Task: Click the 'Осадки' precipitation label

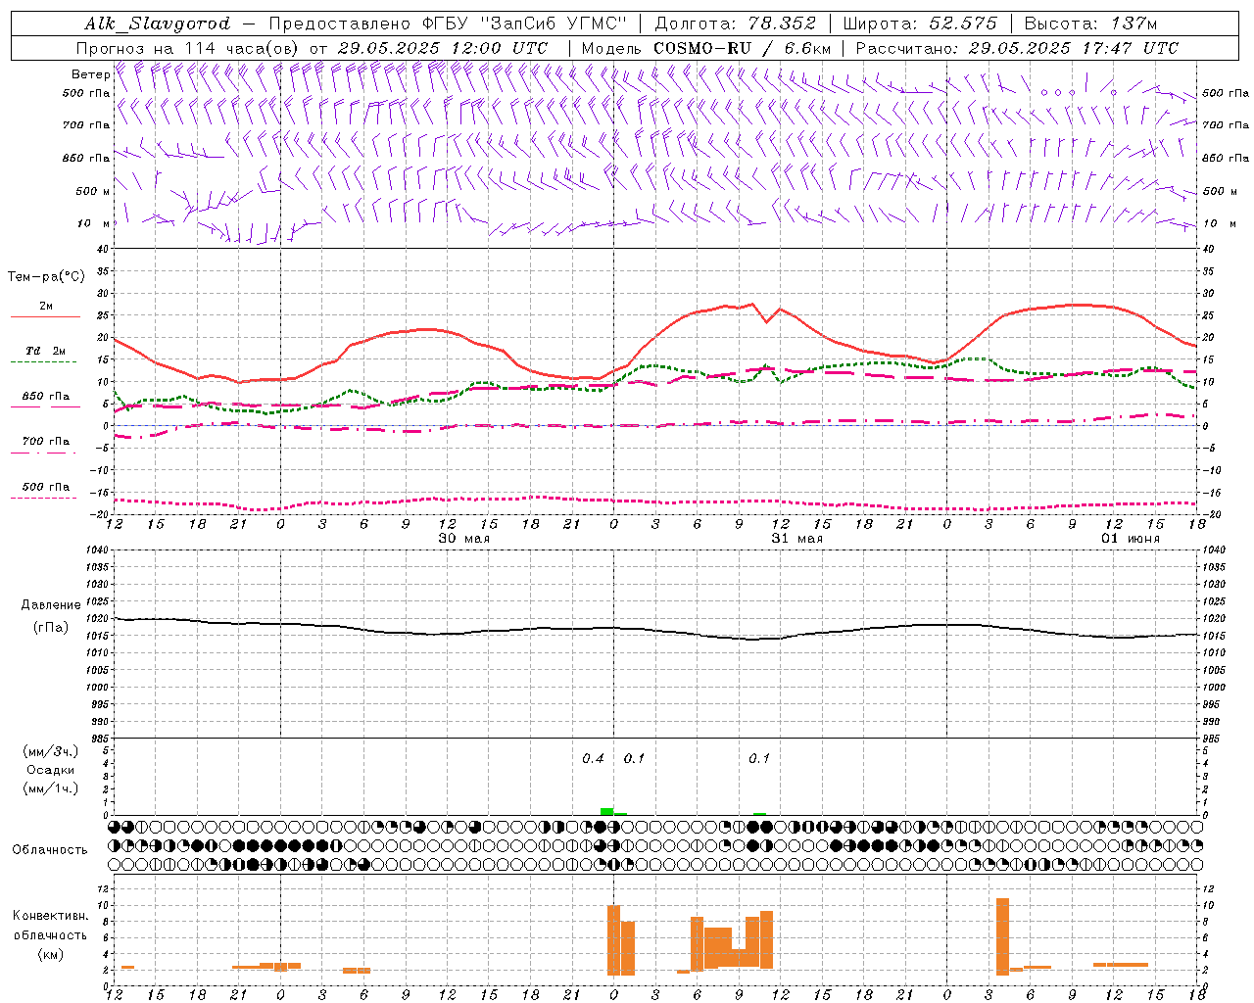Action: click(51, 770)
